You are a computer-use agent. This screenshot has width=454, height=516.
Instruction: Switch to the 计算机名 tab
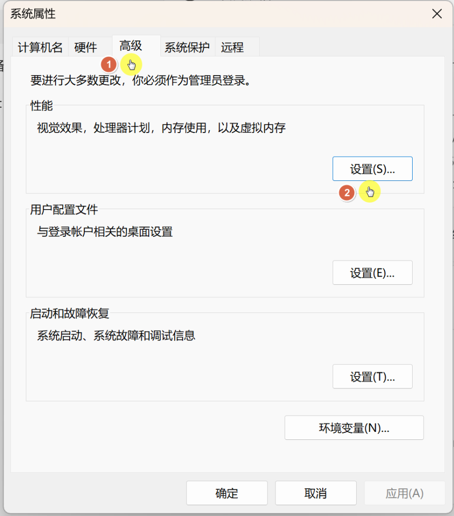[40, 47]
